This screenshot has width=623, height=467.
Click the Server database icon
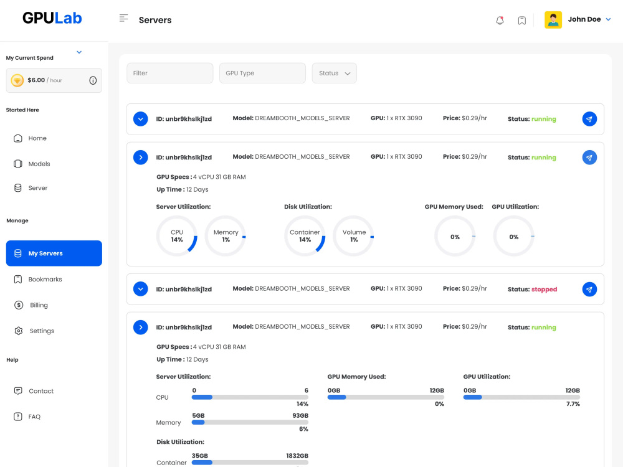click(x=18, y=188)
